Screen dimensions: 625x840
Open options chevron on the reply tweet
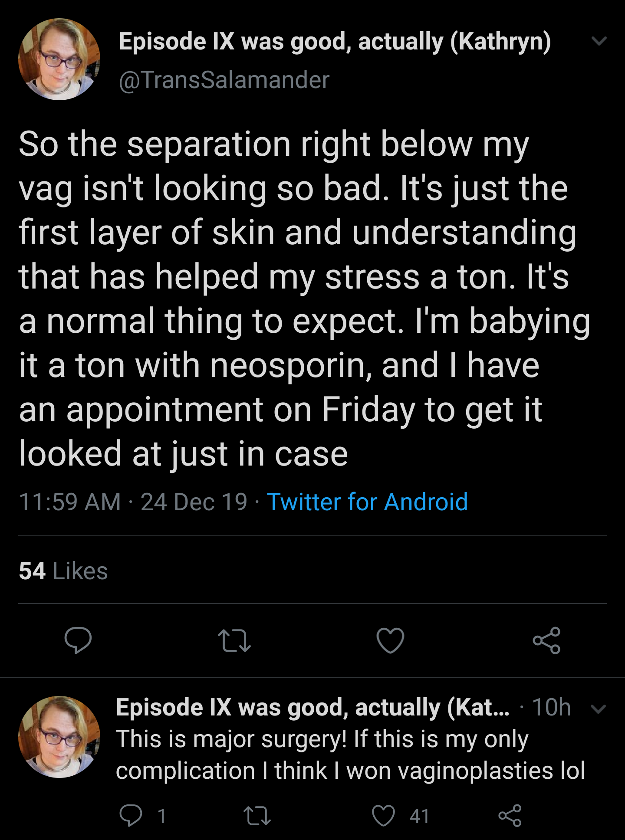click(x=599, y=709)
